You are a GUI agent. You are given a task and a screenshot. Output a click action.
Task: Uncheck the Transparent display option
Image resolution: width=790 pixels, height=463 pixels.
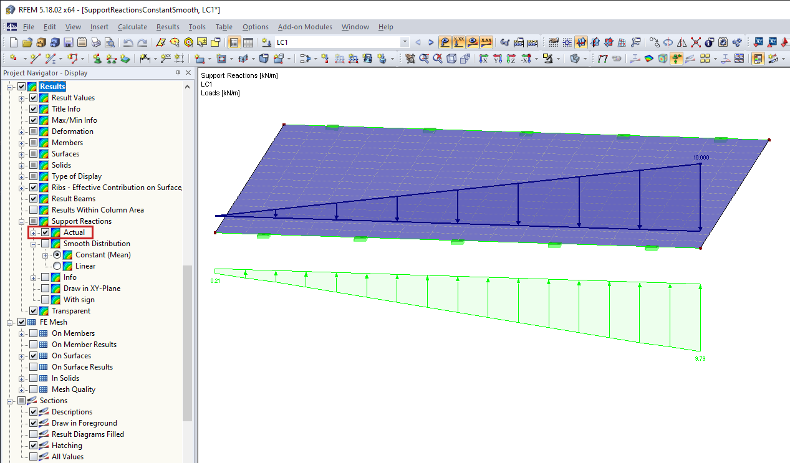coord(33,310)
